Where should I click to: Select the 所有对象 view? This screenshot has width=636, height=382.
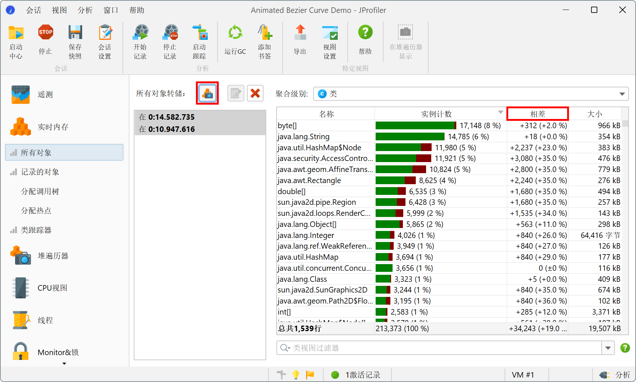[64, 153]
